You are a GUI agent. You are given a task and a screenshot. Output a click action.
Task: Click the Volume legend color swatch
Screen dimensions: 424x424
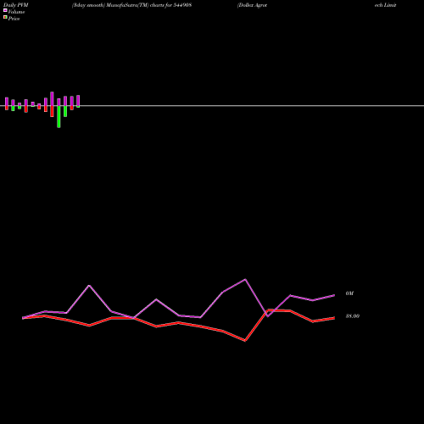tap(5, 10)
